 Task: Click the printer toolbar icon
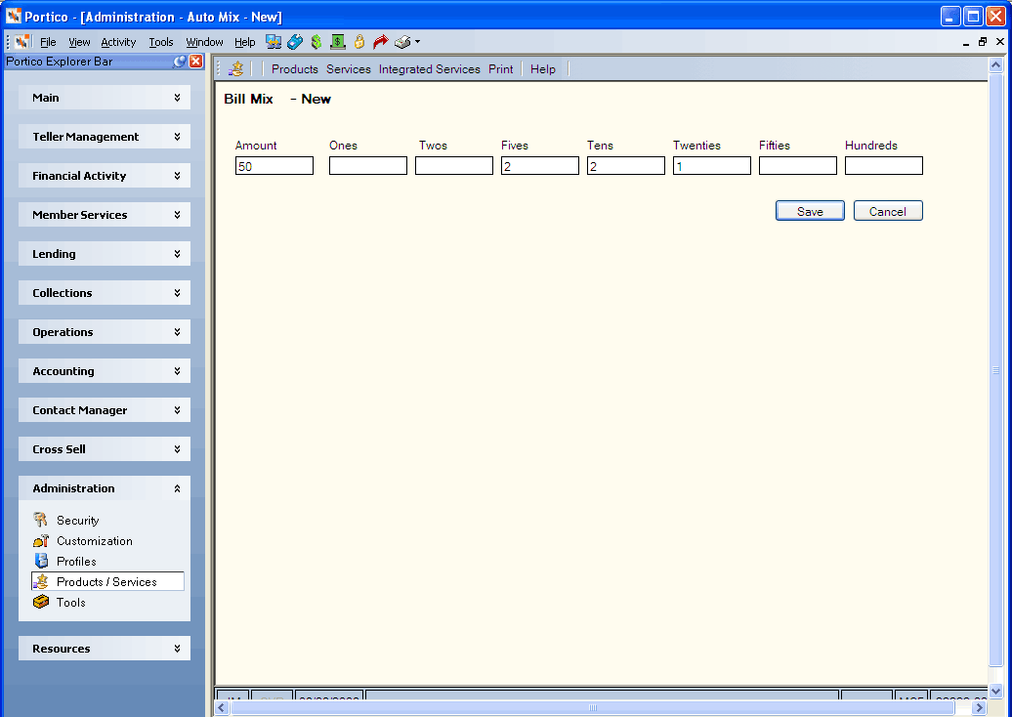coord(402,42)
